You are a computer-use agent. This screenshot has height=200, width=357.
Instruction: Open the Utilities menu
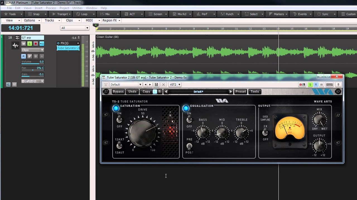click(x=77, y=8)
